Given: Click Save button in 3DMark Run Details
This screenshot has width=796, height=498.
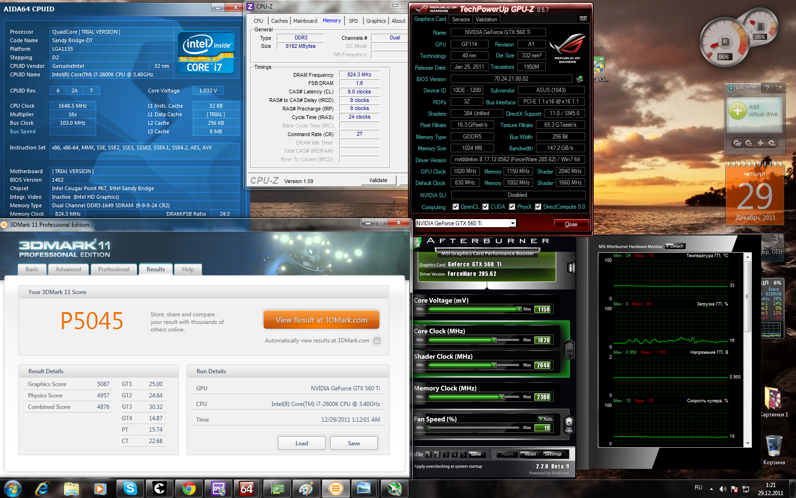Looking at the screenshot, I should tap(353, 443).
